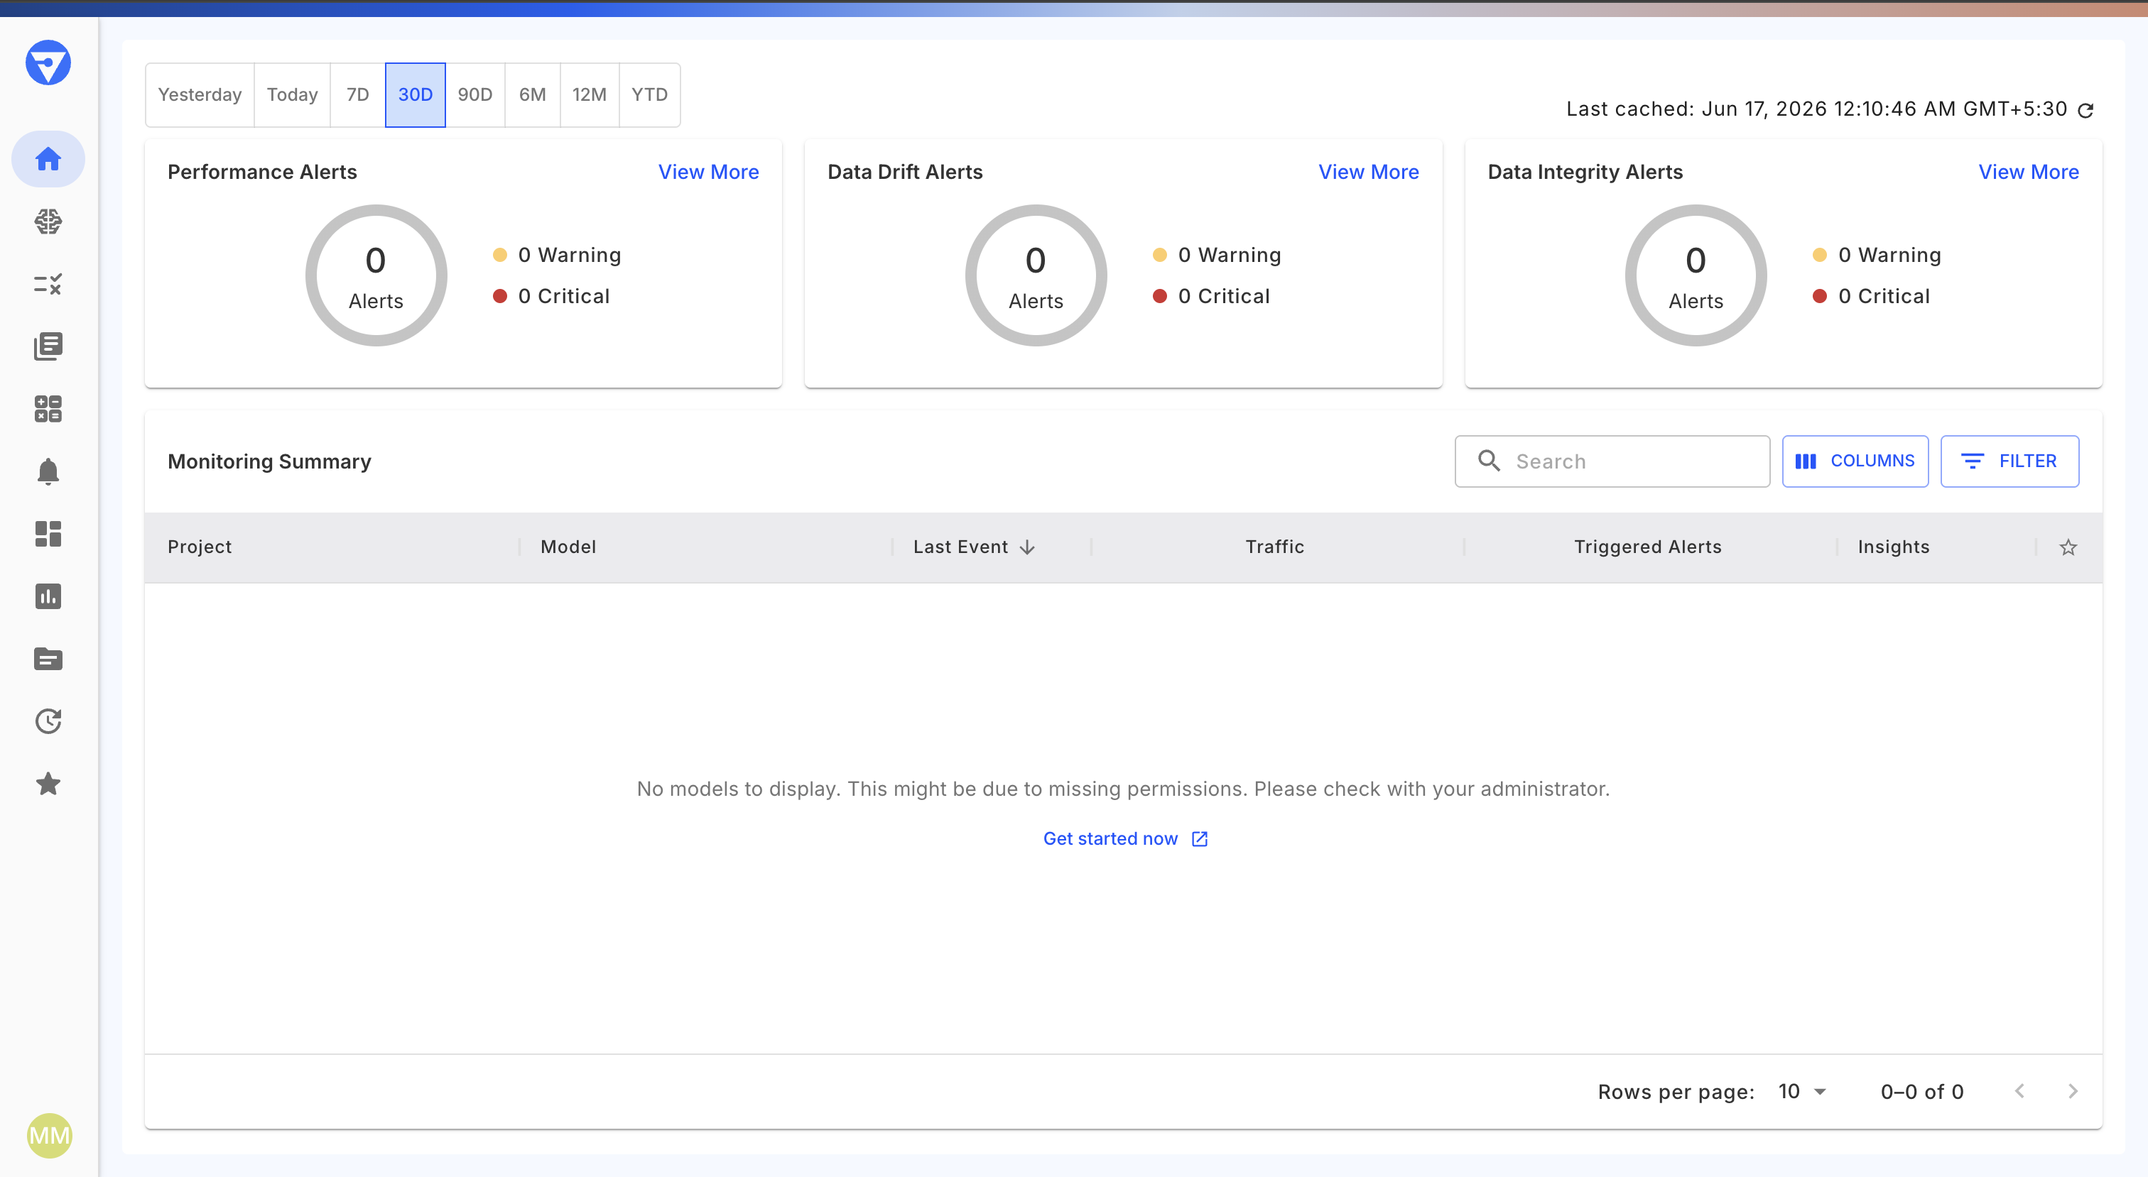Image resolution: width=2148 pixels, height=1177 pixels.
Task: Open the star bookmarks icon in sidebar
Action: tap(48, 784)
